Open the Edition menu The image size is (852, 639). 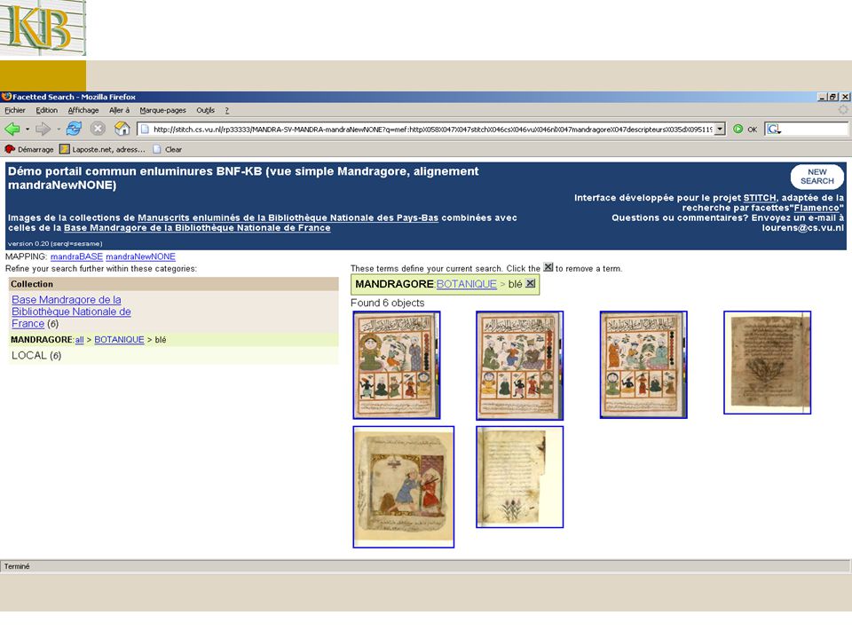(x=47, y=110)
